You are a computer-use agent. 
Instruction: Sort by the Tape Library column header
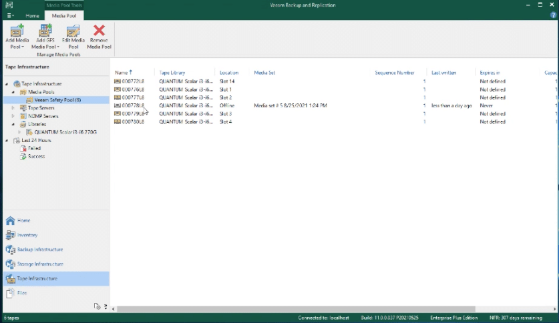[172, 73]
